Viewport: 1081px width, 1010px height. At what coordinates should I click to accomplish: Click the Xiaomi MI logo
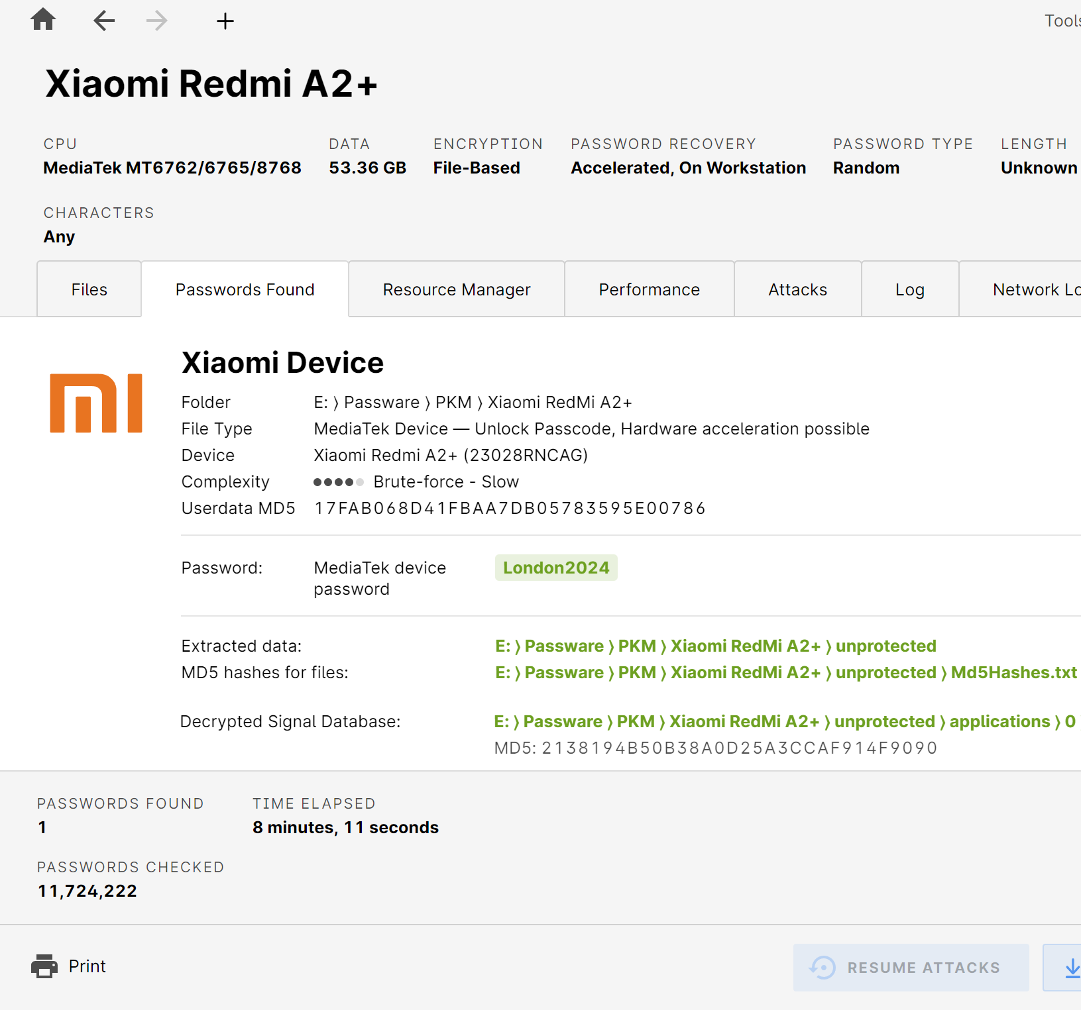(x=96, y=403)
